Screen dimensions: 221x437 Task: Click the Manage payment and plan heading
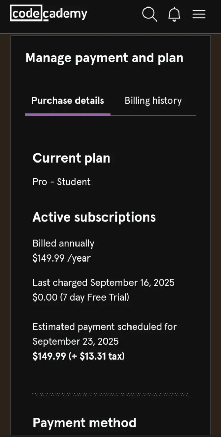[x=105, y=58]
